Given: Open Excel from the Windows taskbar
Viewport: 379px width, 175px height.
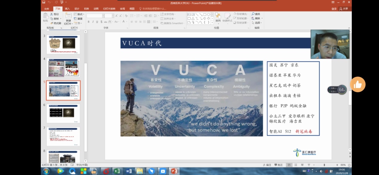Looking at the screenshot, I should (x=117, y=171).
